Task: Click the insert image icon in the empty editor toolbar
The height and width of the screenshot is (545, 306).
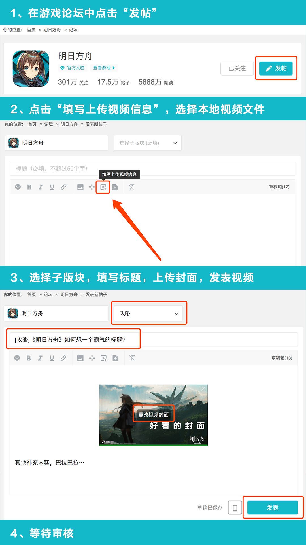Action: (80, 187)
